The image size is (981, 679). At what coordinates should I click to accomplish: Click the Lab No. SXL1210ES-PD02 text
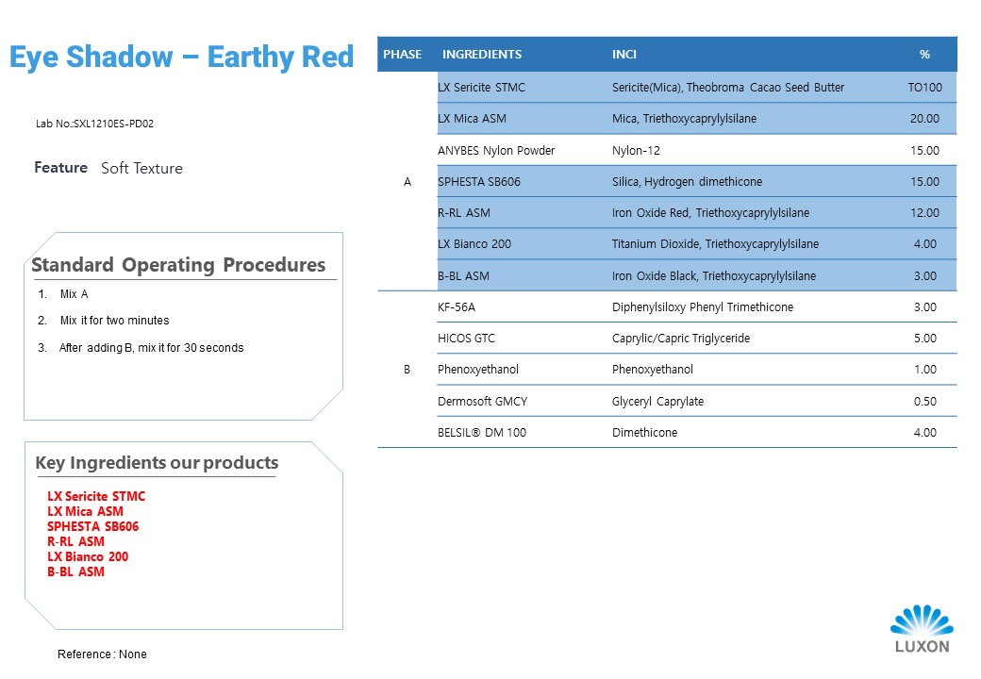pyautogui.click(x=94, y=124)
